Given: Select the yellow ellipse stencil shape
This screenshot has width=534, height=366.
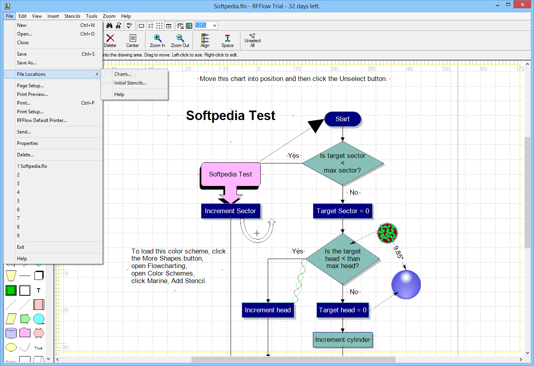Looking at the screenshot, I should point(11,347).
